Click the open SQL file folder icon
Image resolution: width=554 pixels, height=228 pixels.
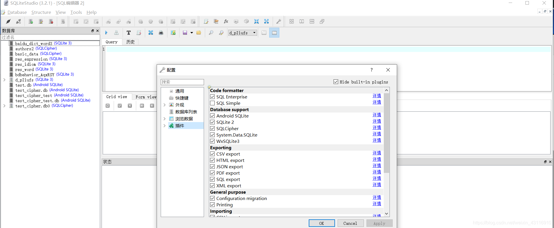point(199,33)
